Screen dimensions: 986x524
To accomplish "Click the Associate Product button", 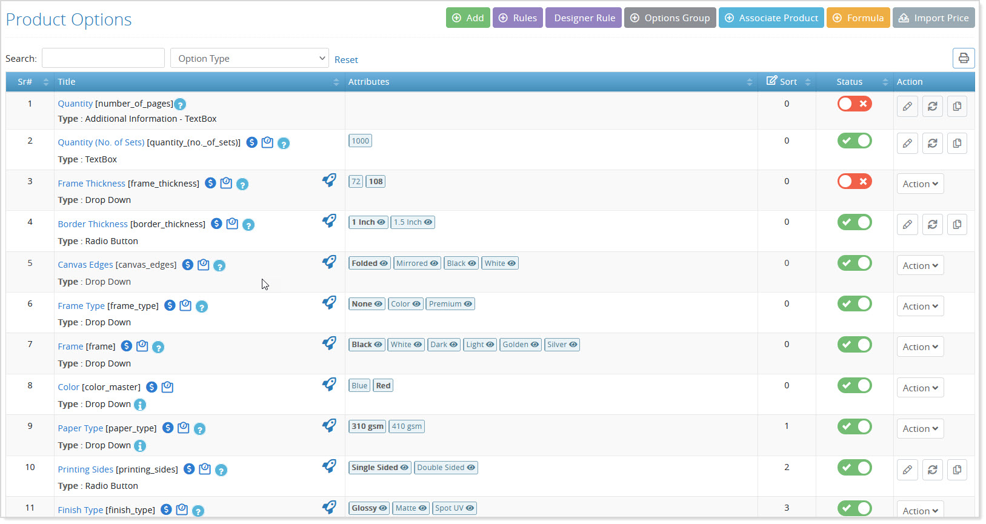I will click(771, 18).
